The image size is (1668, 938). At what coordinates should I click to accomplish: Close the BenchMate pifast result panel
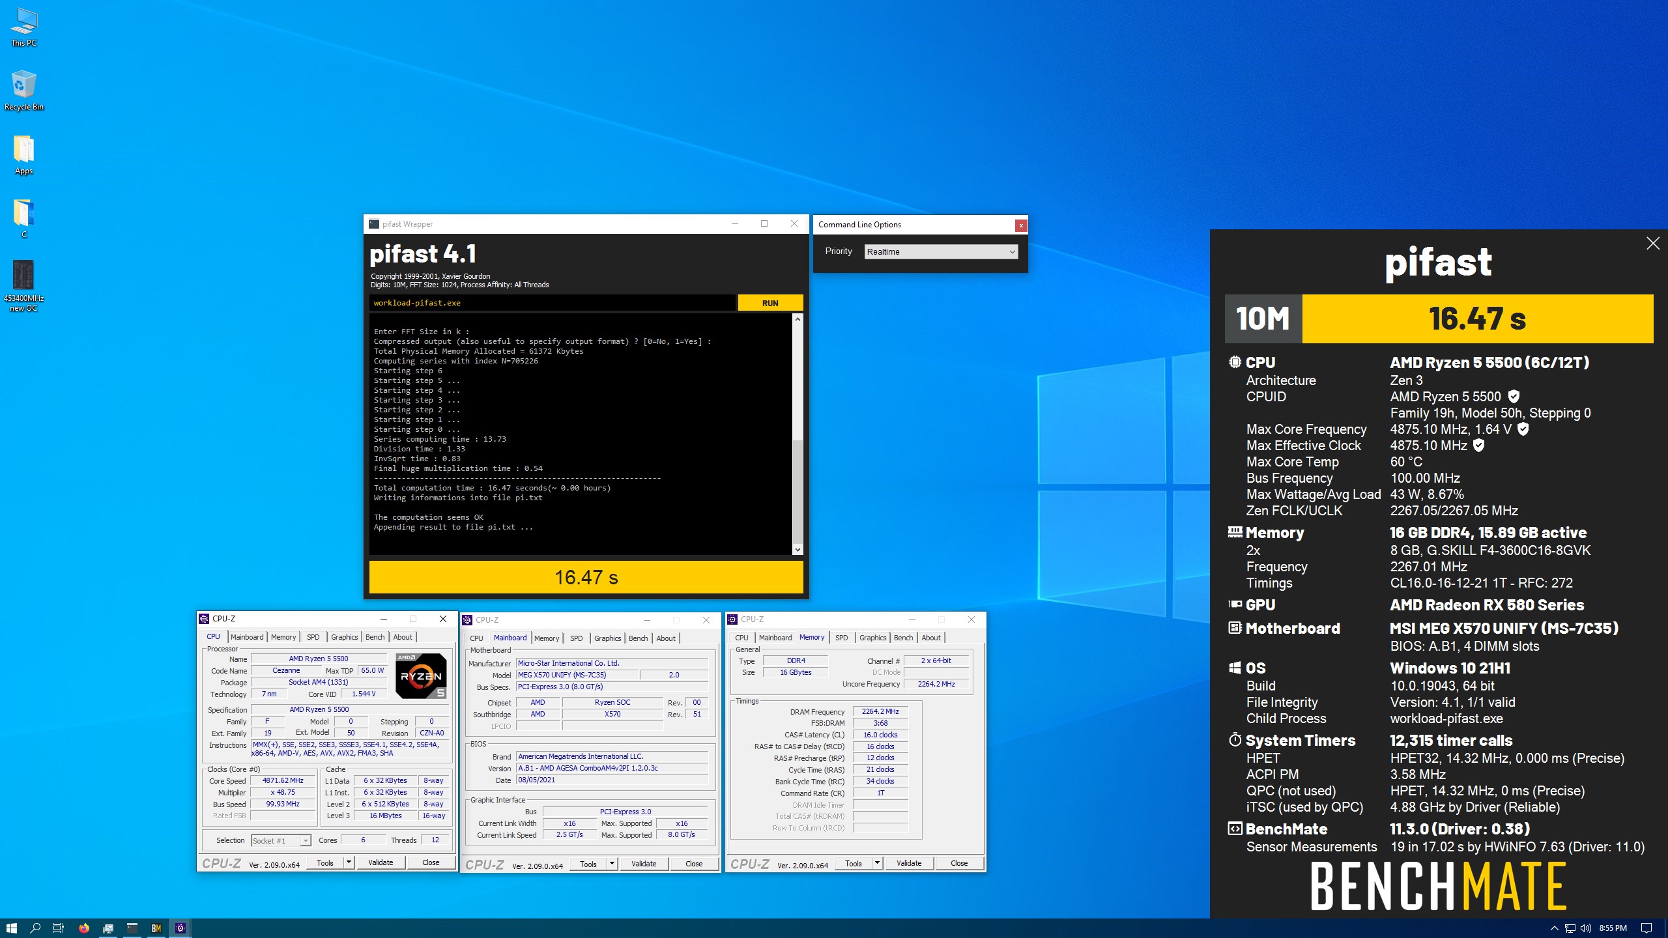[x=1653, y=244]
